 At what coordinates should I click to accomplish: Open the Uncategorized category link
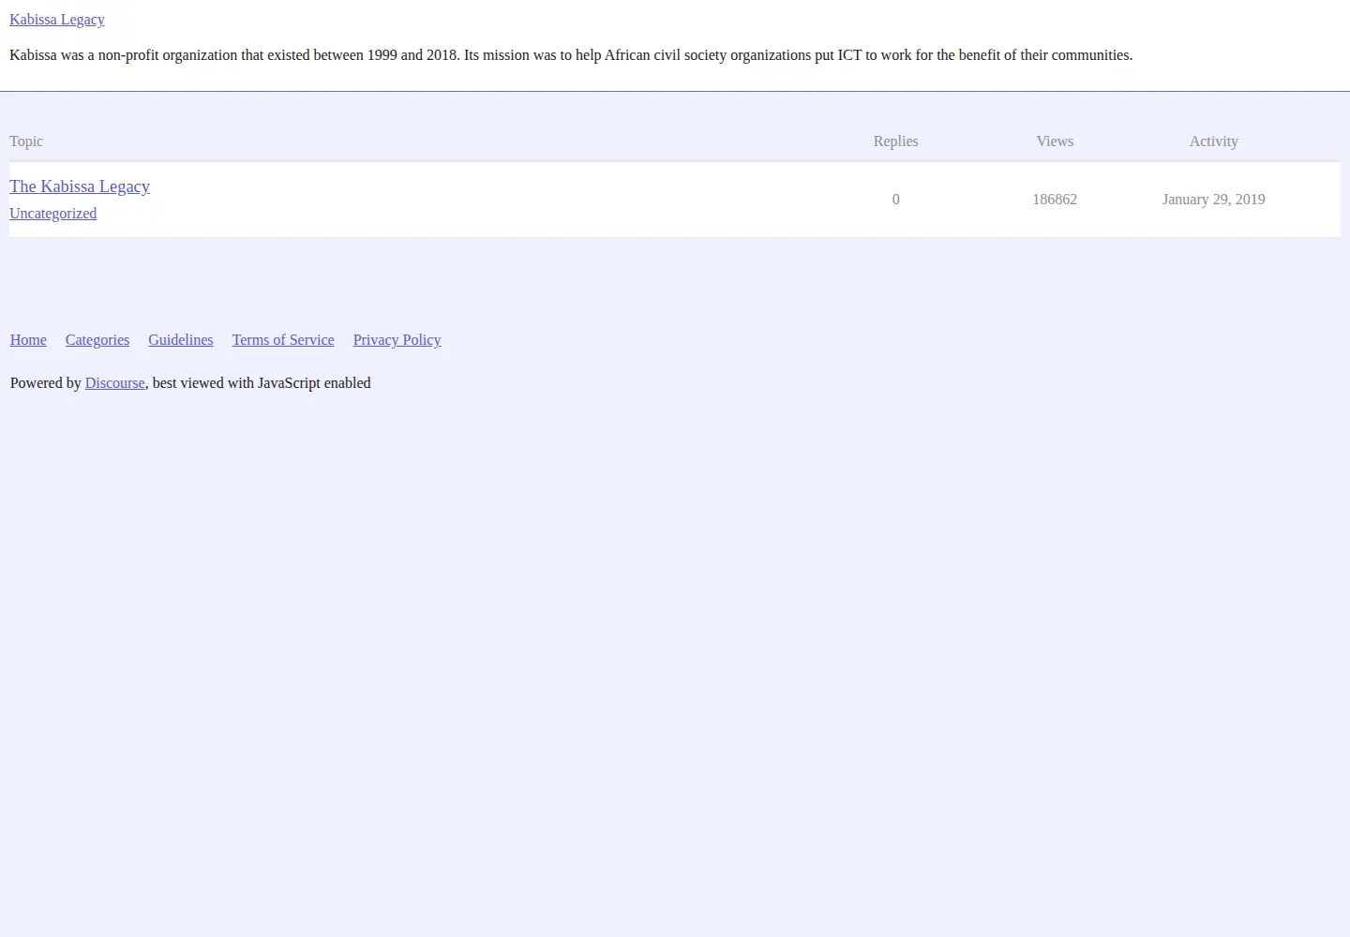click(52, 214)
